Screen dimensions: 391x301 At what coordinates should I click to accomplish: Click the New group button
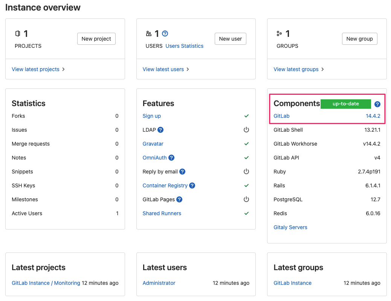coord(360,39)
